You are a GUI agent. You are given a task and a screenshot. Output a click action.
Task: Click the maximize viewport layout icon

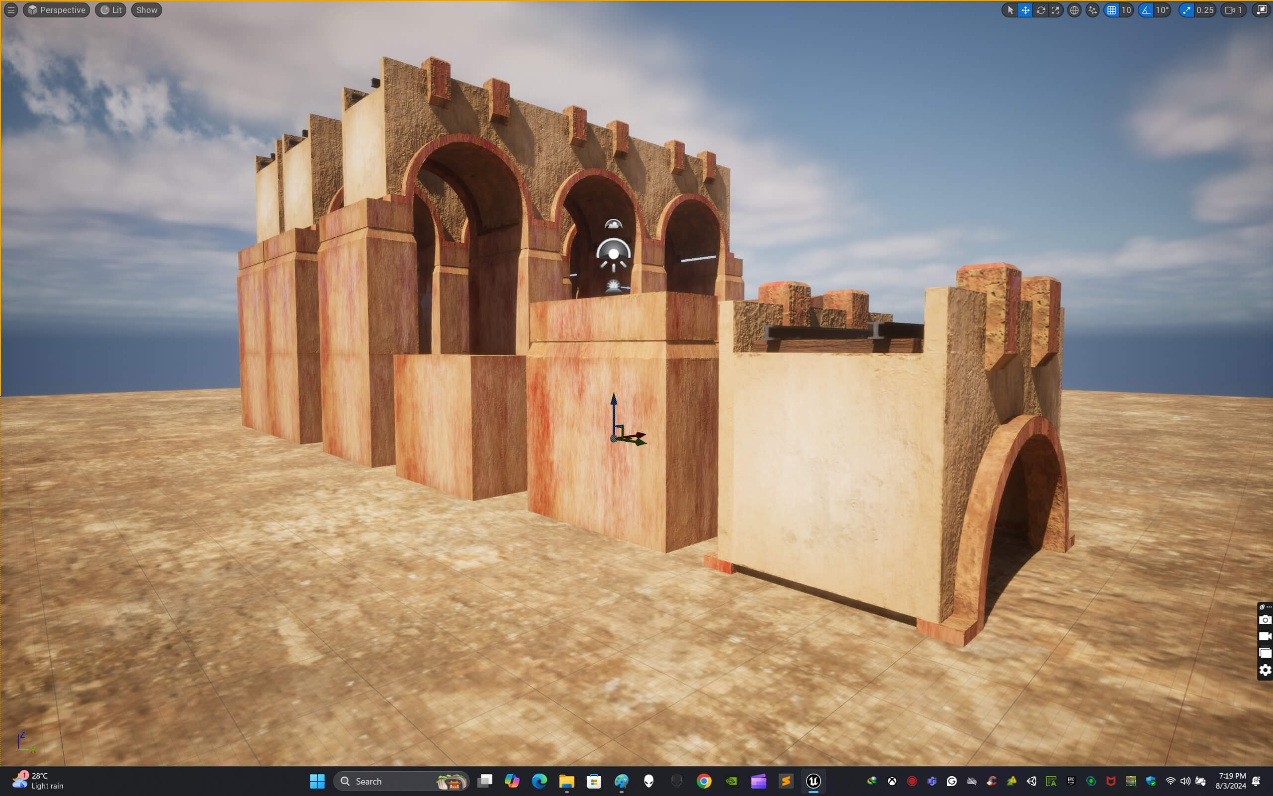click(x=1262, y=10)
